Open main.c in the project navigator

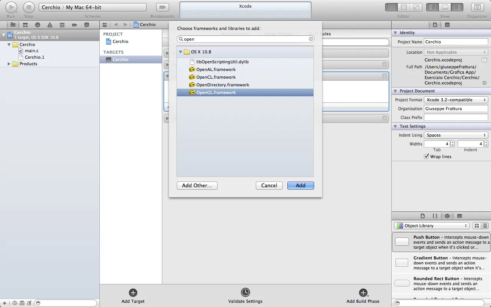[x=31, y=51]
